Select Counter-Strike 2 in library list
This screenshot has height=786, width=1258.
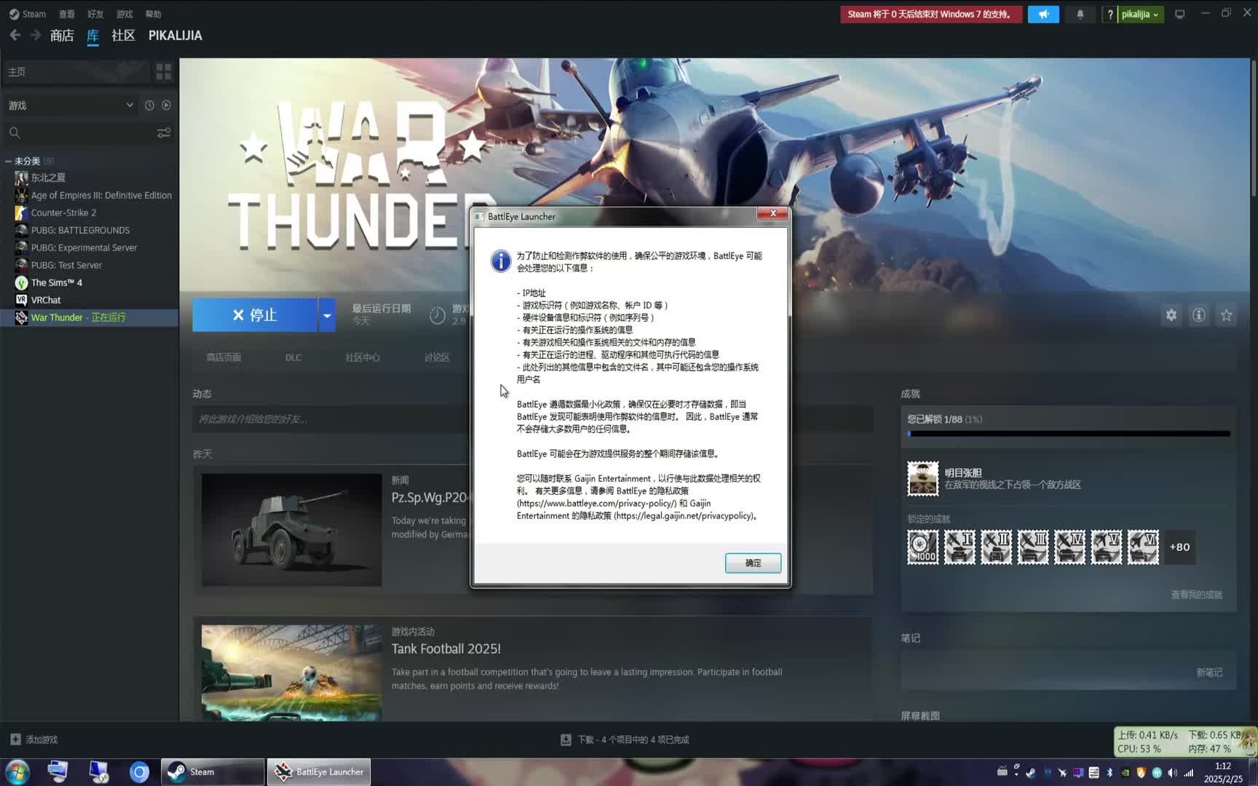(x=63, y=213)
